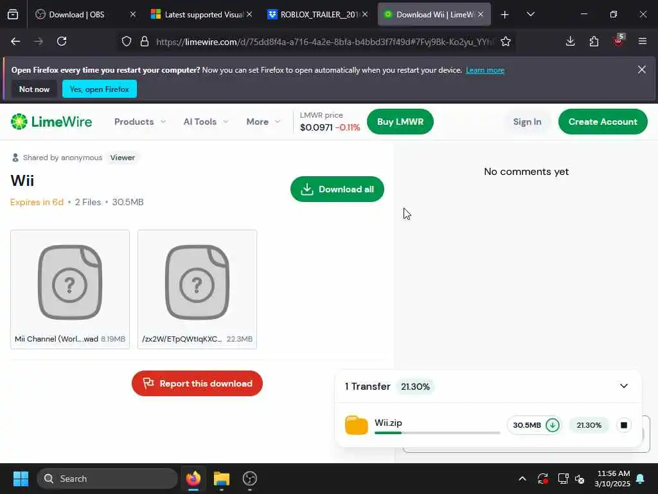
Task: Open the taskbar clock and date
Action: (x=612, y=479)
